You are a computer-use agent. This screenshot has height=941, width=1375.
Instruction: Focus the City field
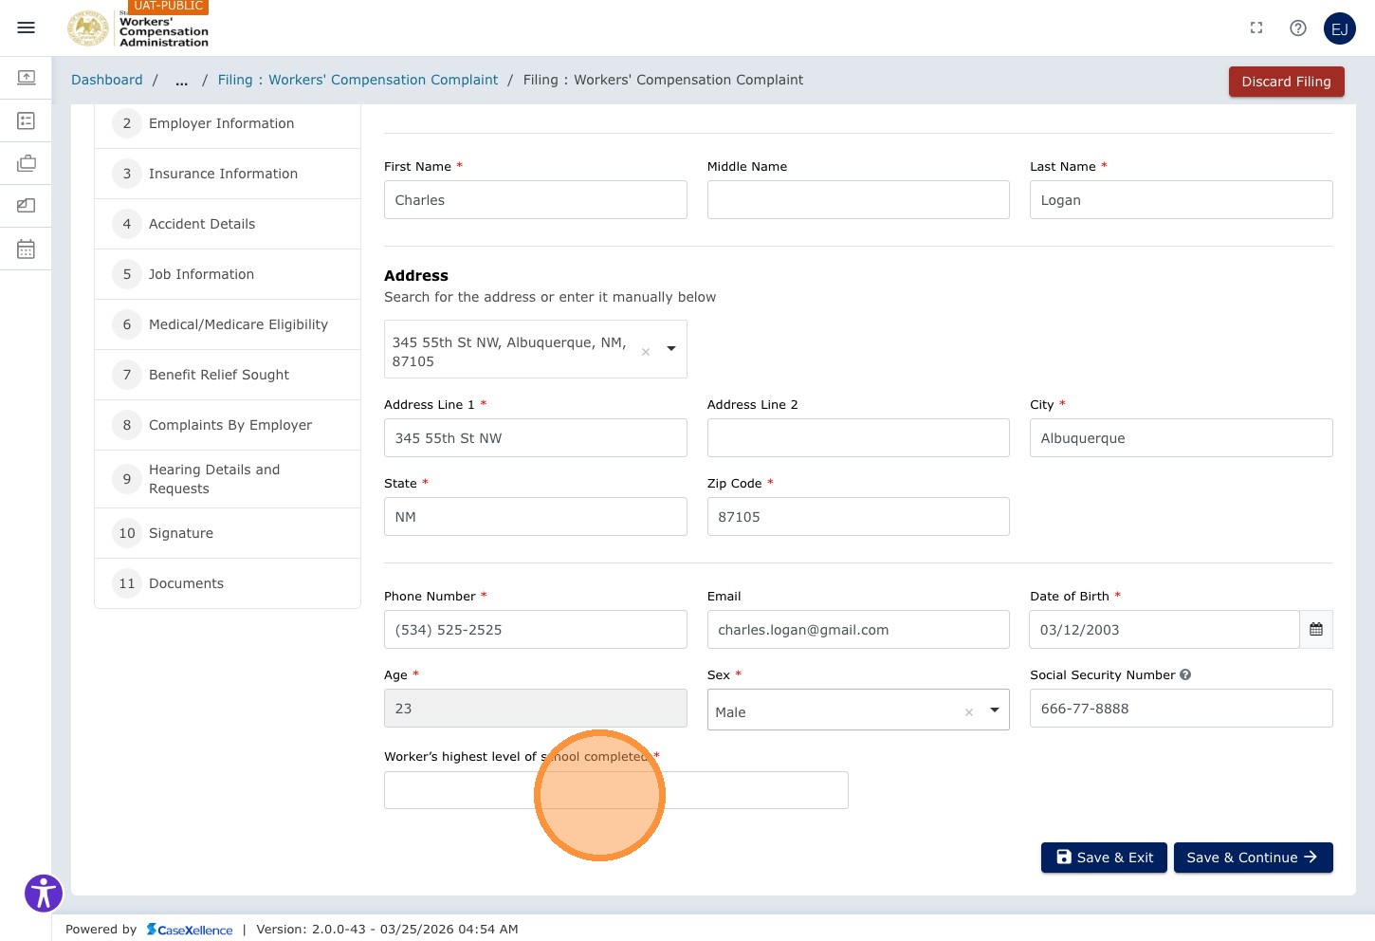click(x=1182, y=438)
